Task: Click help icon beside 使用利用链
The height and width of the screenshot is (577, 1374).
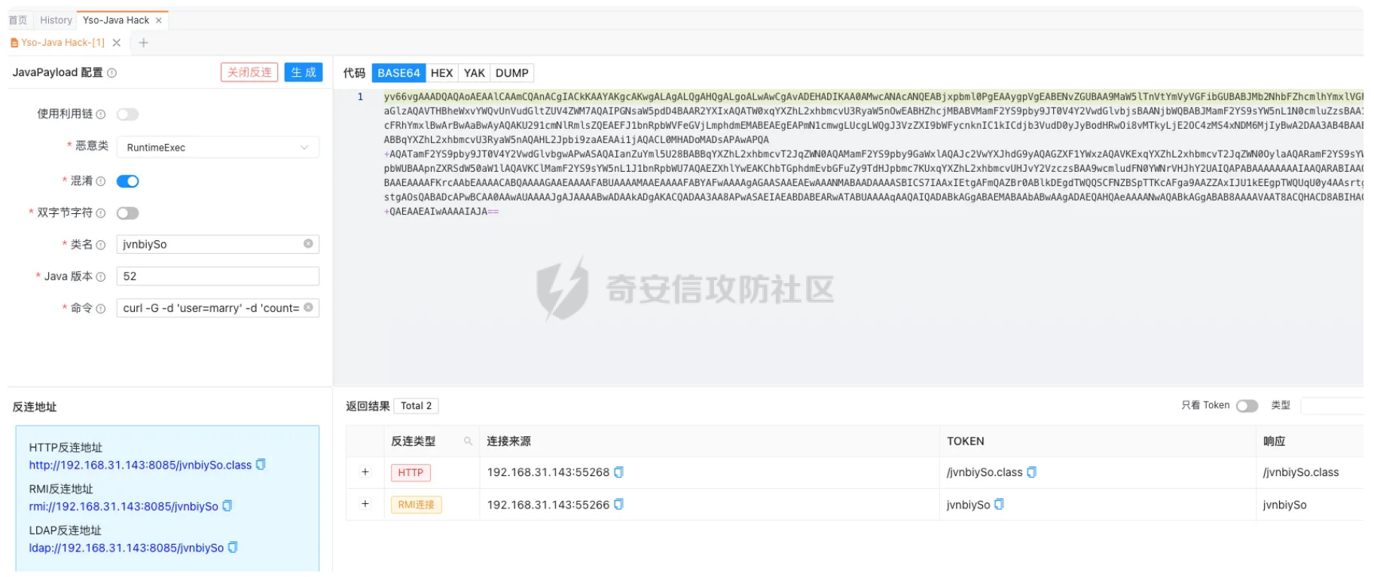Action: pyautogui.click(x=100, y=114)
